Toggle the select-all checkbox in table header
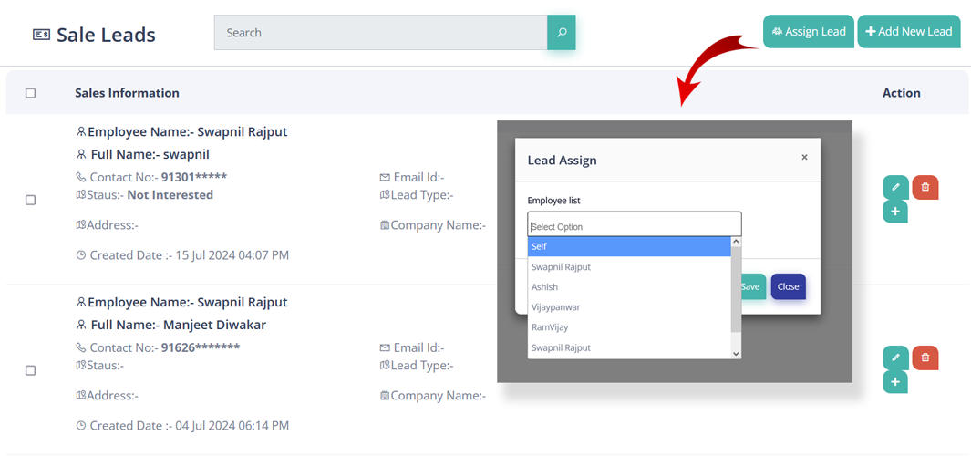Viewport: 971px width, 456px height. (x=31, y=93)
